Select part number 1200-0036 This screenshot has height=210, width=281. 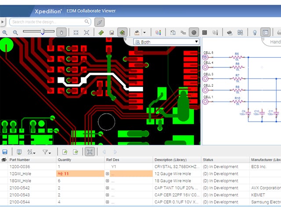click(20, 167)
